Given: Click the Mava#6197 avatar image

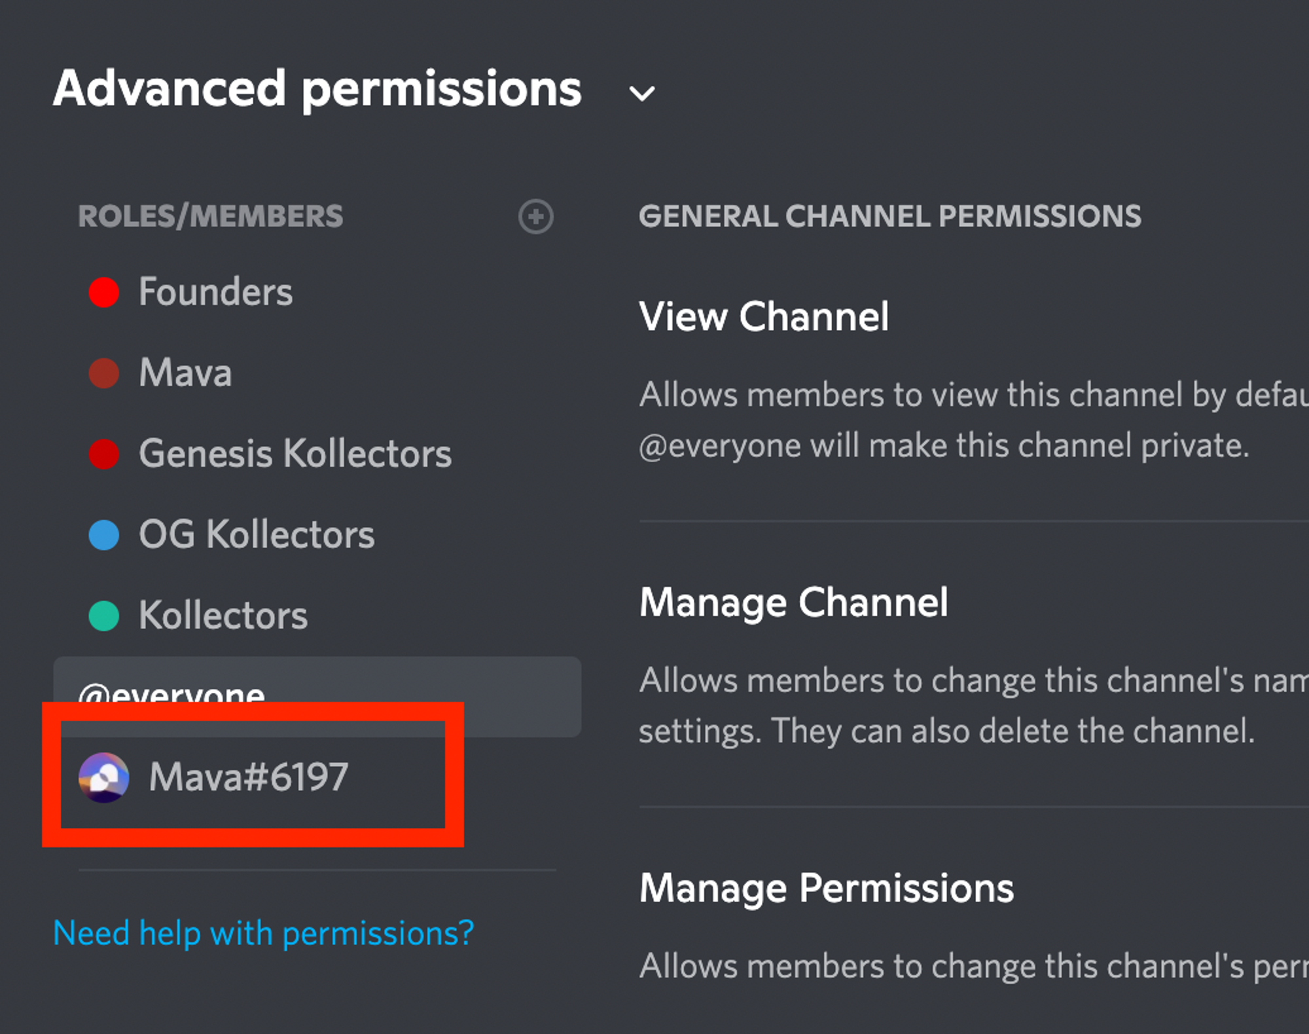Looking at the screenshot, I should [103, 777].
